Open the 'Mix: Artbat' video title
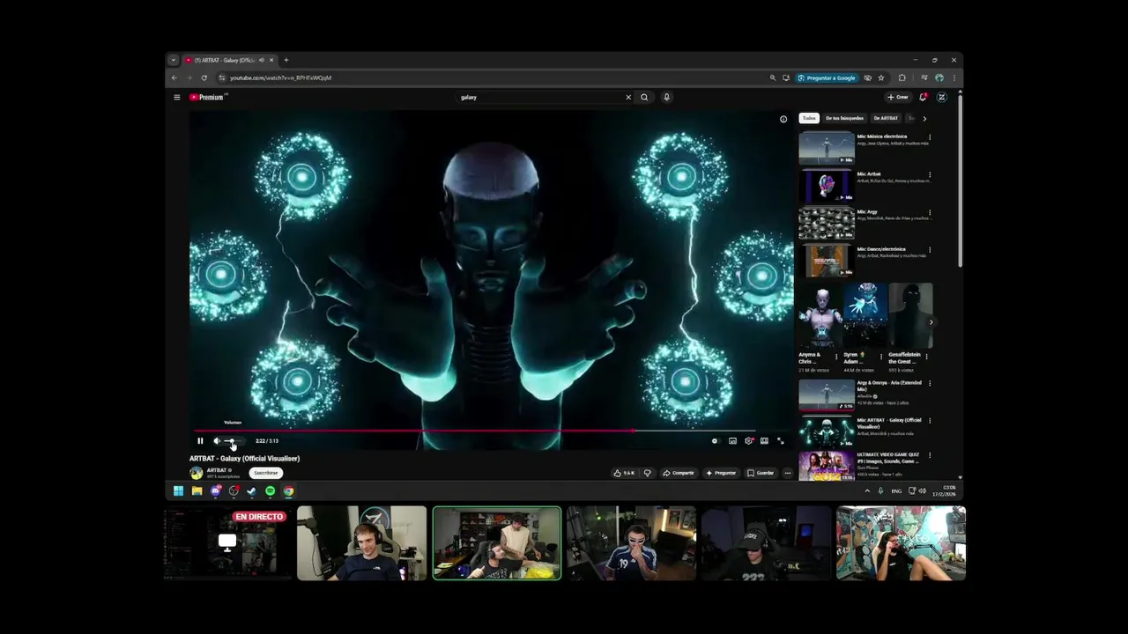The height and width of the screenshot is (634, 1128). [x=869, y=174]
